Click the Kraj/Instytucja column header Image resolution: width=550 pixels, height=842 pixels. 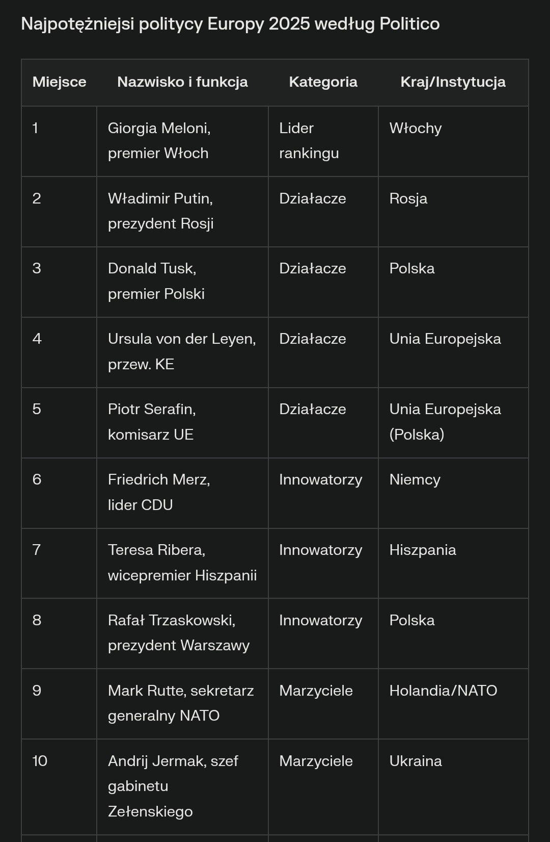tap(453, 82)
